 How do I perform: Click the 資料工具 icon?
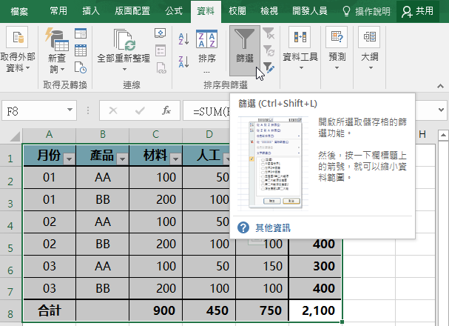(x=300, y=37)
